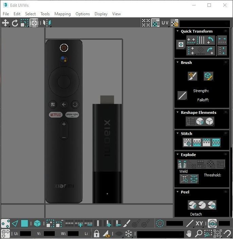Open the File menu
The height and width of the screenshot is (239, 233).
[x=6, y=14]
